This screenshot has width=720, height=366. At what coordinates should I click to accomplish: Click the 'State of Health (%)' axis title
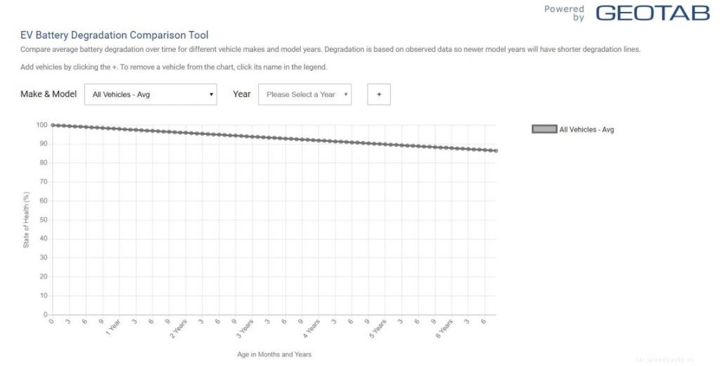click(x=27, y=220)
